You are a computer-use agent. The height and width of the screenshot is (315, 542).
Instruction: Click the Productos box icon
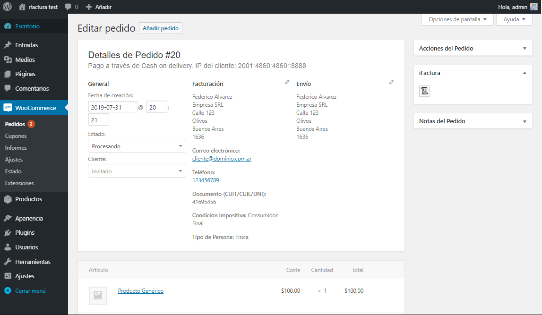[x=8, y=199]
